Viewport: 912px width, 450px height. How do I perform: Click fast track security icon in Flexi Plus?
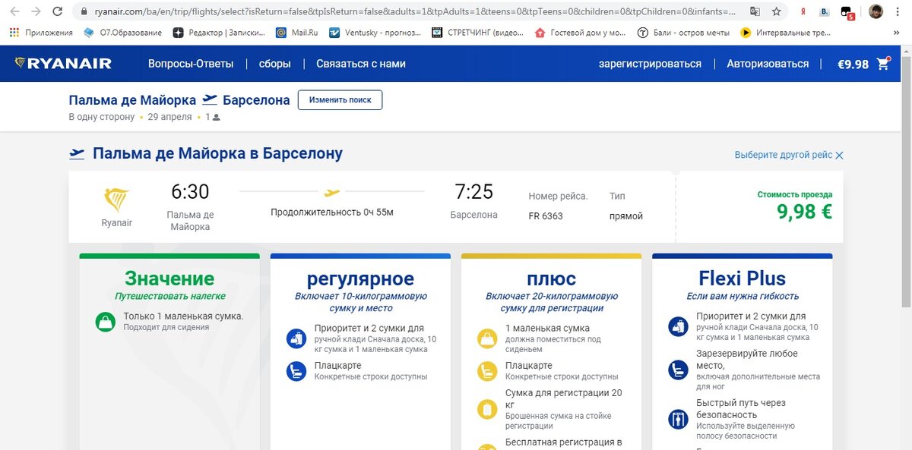click(678, 419)
